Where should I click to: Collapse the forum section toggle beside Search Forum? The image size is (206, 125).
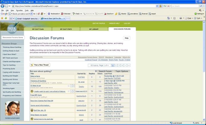tap(96, 71)
